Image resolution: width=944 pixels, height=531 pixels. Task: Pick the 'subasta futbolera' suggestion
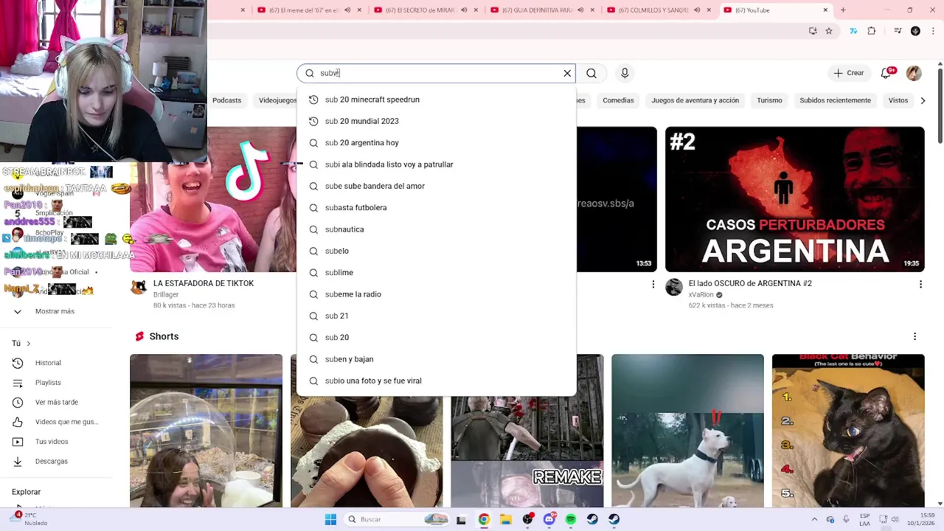click(x=436, y=207)
